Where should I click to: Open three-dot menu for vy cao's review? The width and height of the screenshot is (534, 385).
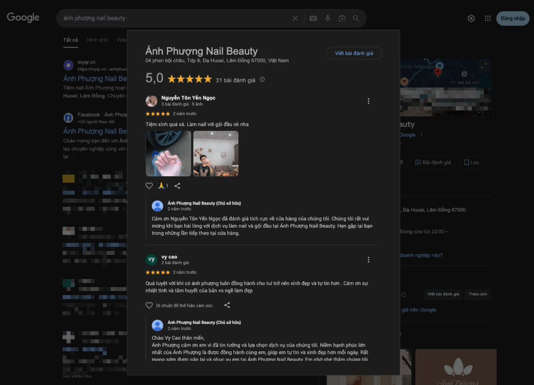tap(368, 260)
